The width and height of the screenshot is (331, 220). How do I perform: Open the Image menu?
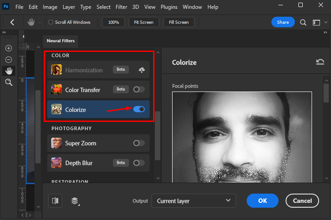50,7
